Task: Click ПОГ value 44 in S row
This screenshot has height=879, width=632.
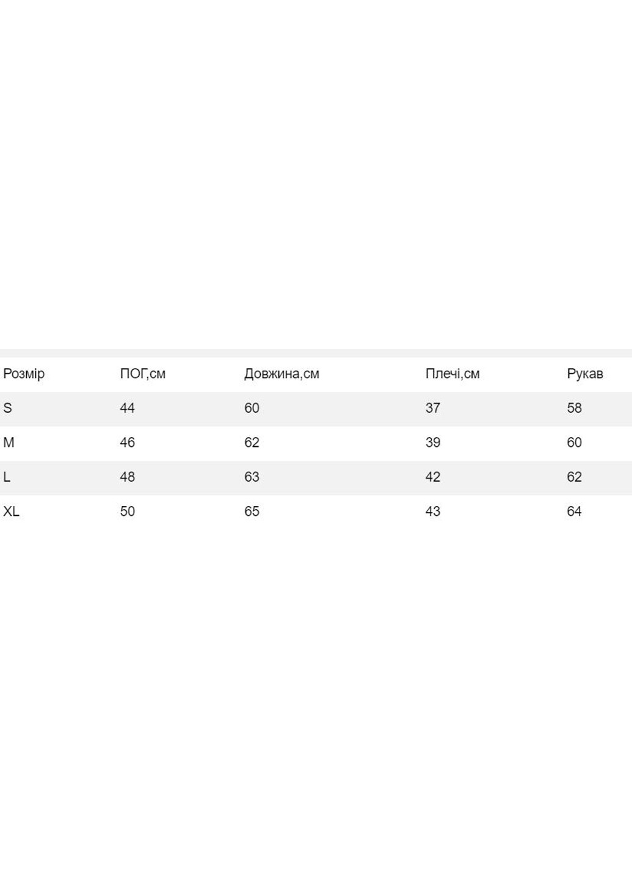Action: coord(127,408)
